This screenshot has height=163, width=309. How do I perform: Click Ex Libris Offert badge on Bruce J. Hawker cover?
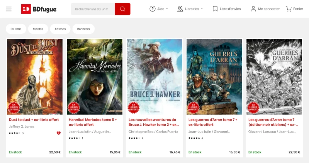pos(134,108)
